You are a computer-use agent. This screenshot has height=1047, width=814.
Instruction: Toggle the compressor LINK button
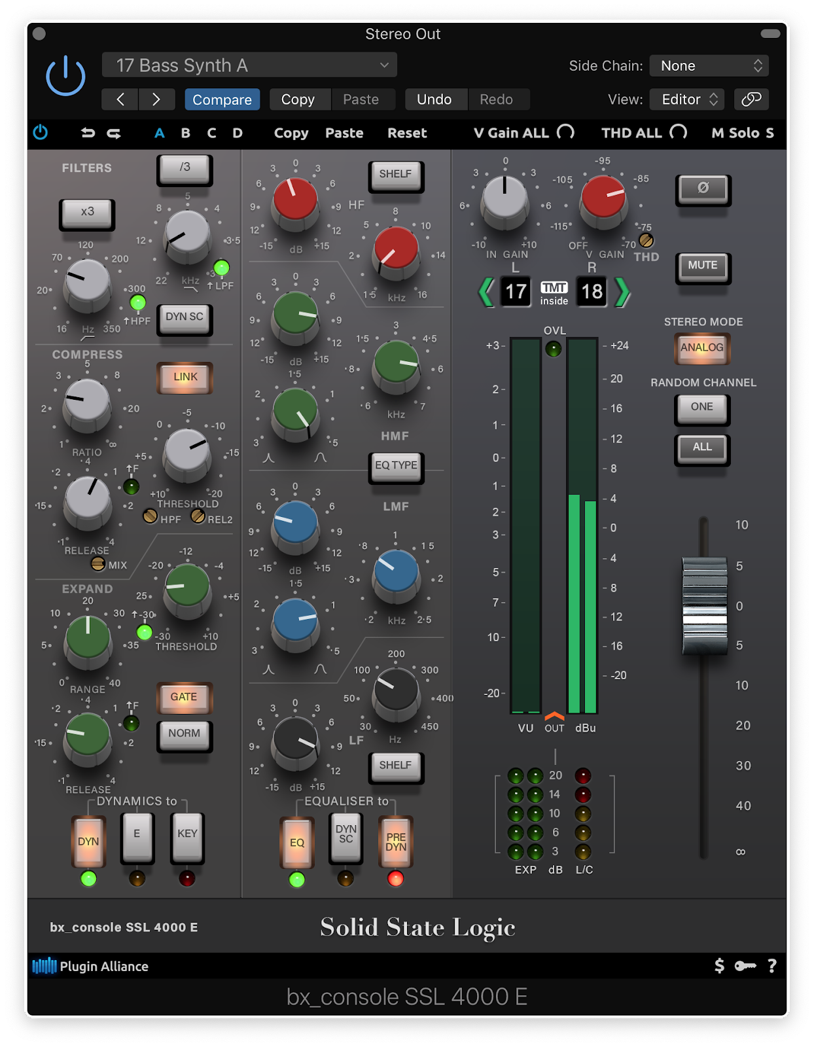coord(185,377)
